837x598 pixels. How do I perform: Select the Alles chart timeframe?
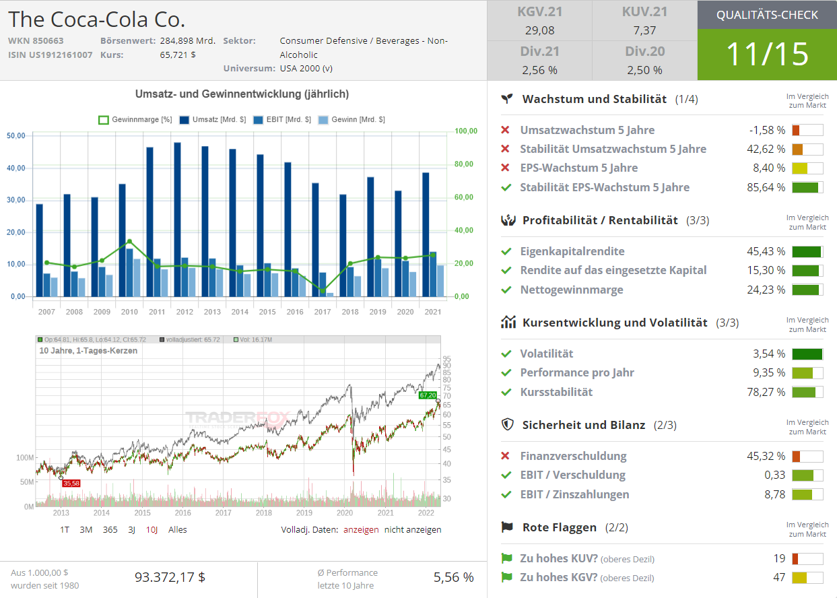[x=178, y=530]
